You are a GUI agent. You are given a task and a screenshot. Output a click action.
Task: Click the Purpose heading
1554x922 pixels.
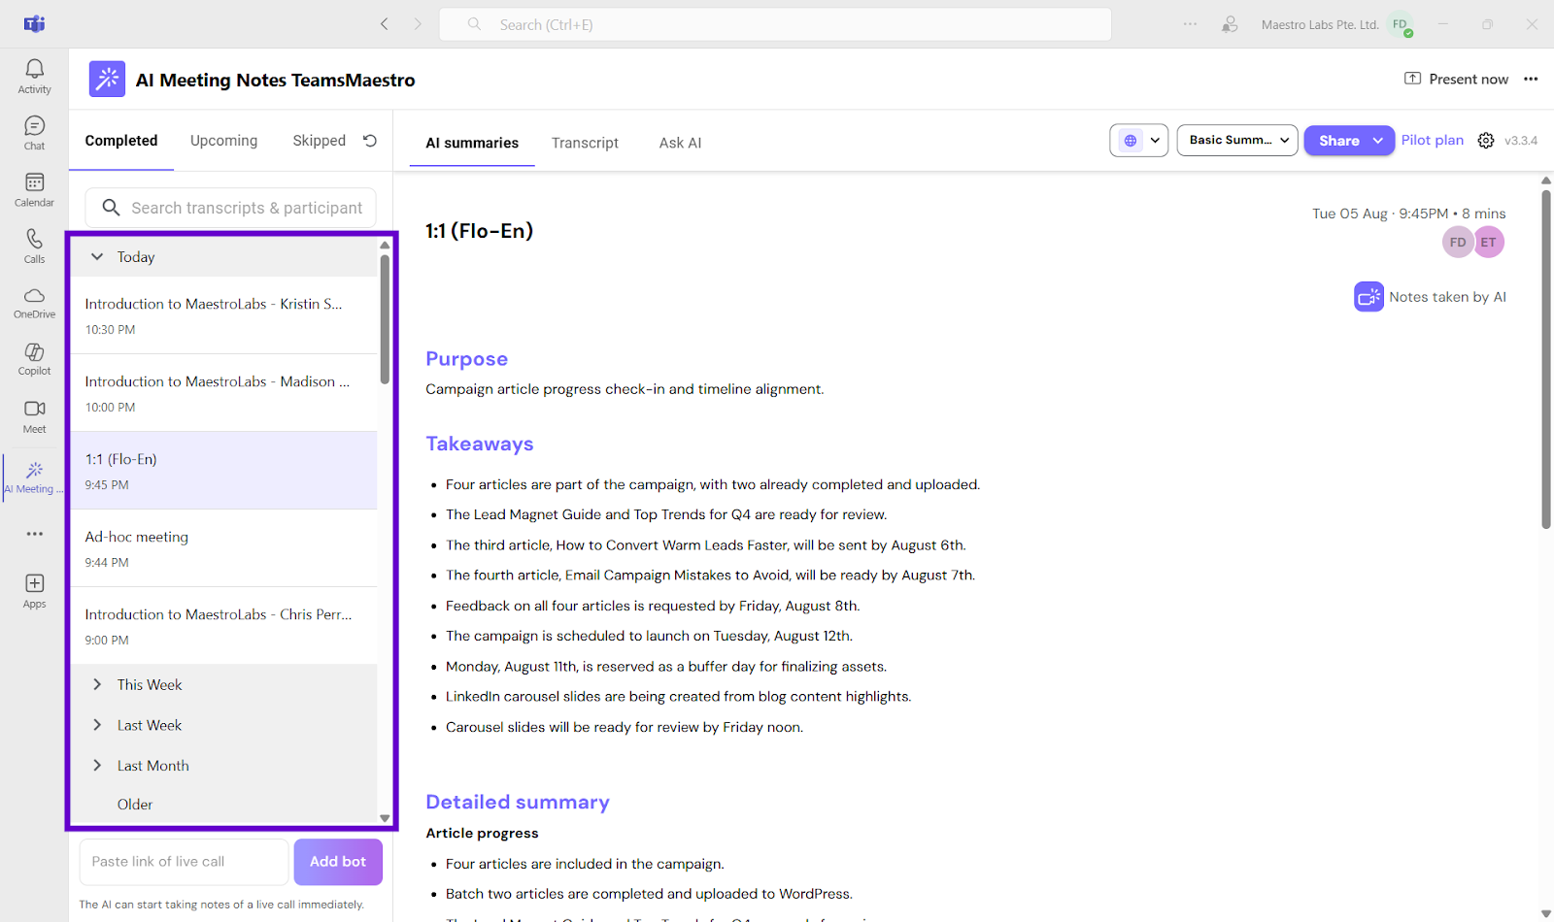(467, 359)
